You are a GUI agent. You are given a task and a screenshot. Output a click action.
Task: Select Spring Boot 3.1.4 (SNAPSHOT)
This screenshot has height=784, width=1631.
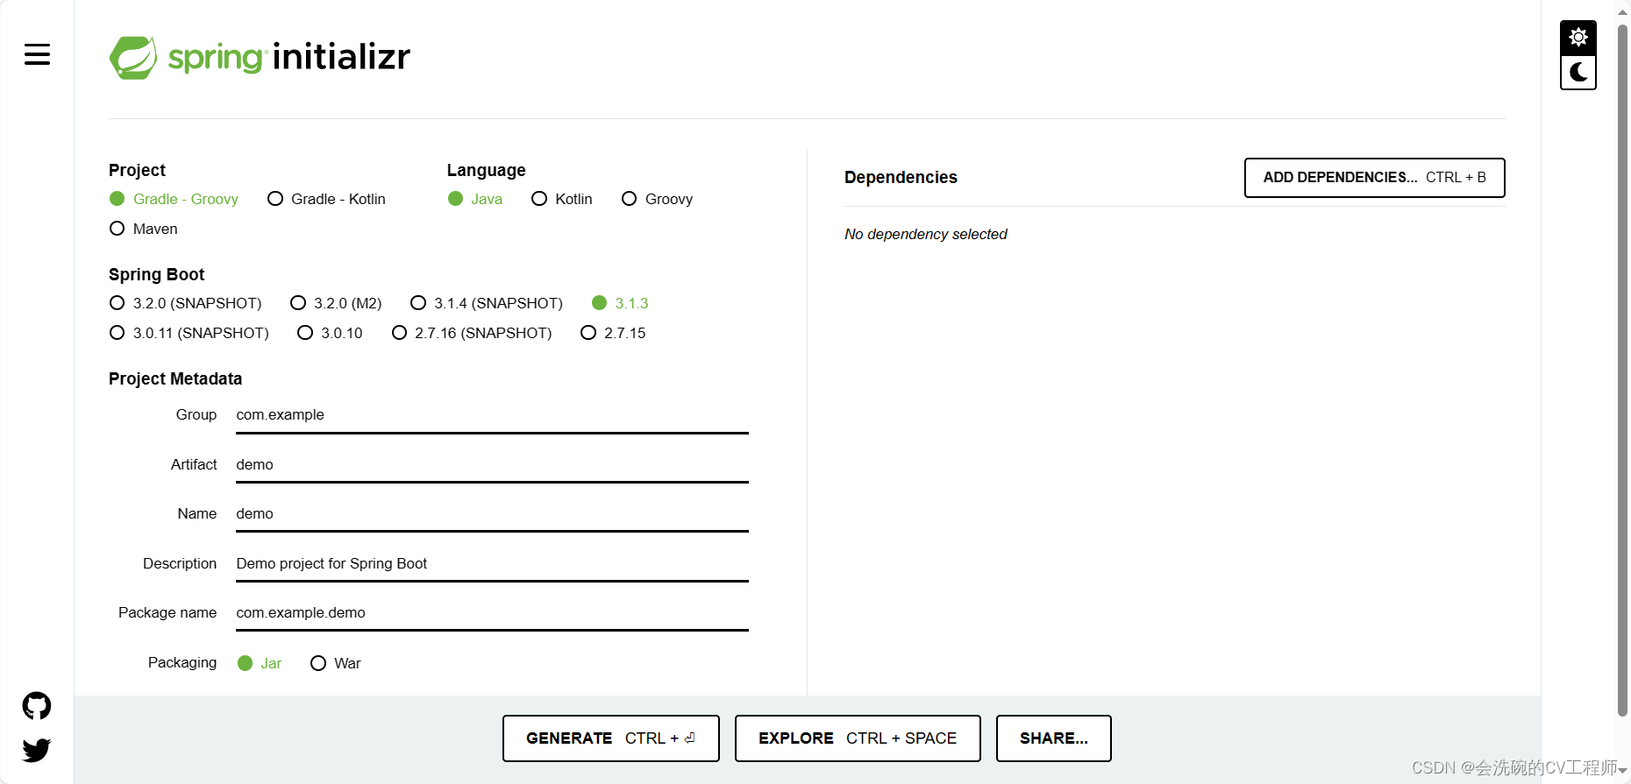(x=487, y=303)
